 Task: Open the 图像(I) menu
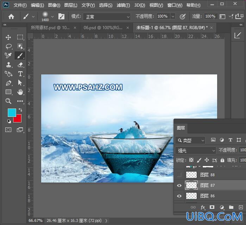(x=54, y=5)
